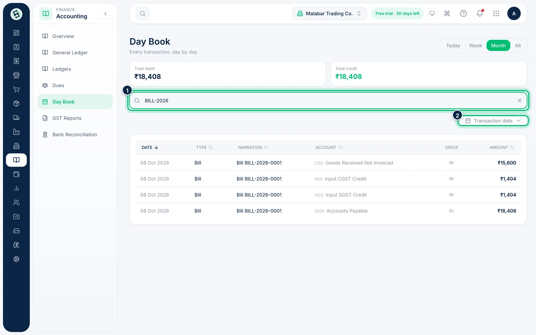Go to Ledgers page
The width and height of the screenshot is (536, 335).
75,69
